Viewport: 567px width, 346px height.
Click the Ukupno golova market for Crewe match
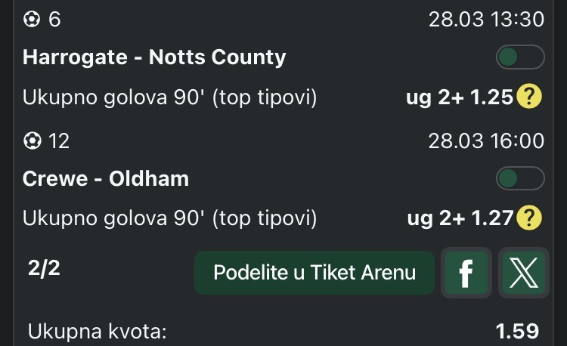click(x=169, y=218)
